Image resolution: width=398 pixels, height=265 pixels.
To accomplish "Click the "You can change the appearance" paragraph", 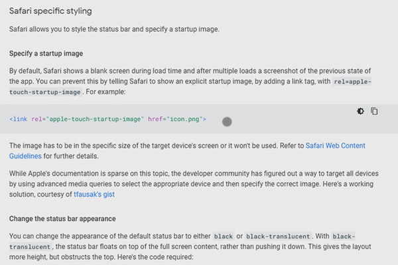I will (190, 246).
